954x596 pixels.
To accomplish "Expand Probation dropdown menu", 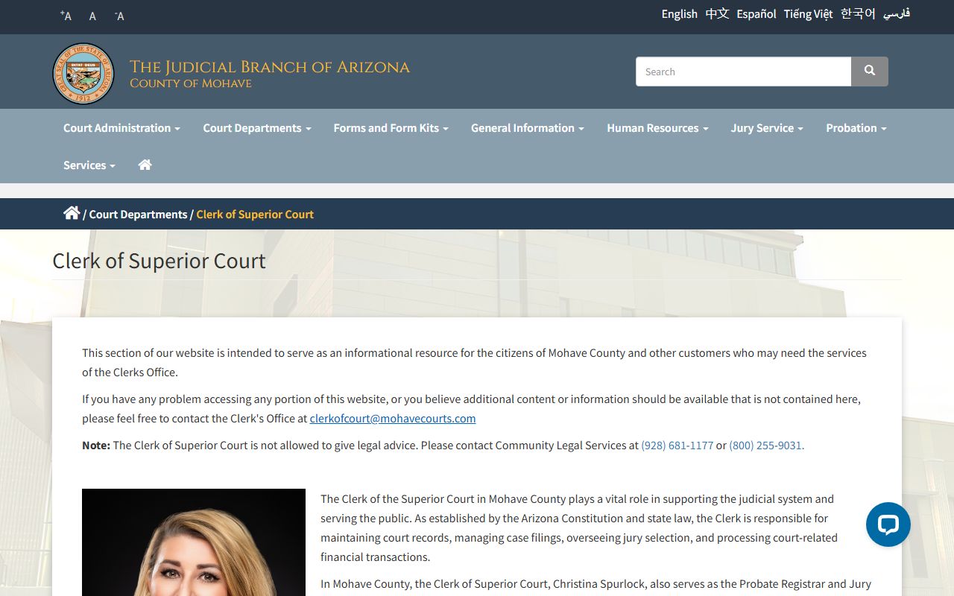I will coord(856,128).
